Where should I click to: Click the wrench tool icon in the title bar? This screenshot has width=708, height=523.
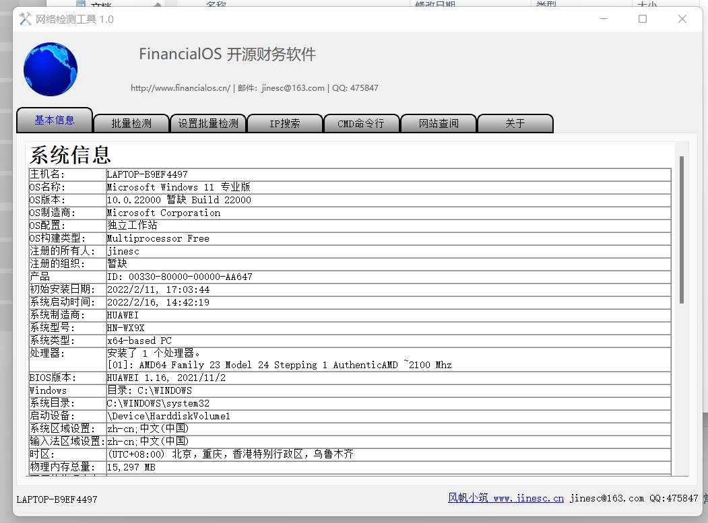pyautogui.click(x=25, y=19)
